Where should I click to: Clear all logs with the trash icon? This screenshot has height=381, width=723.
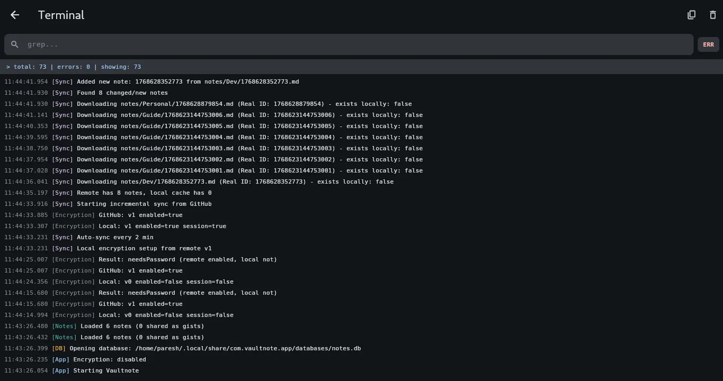pos(712,15)
